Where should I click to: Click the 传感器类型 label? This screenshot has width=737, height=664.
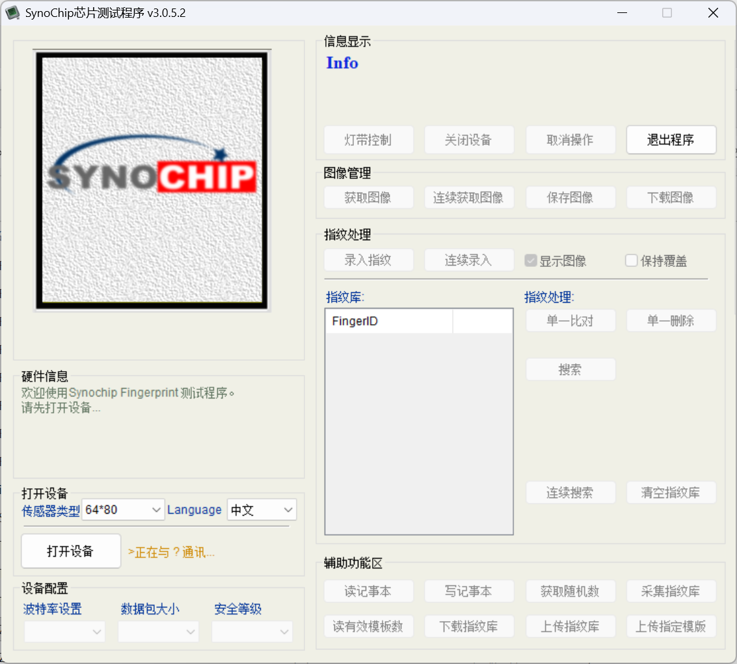click(x=51, y=511)
